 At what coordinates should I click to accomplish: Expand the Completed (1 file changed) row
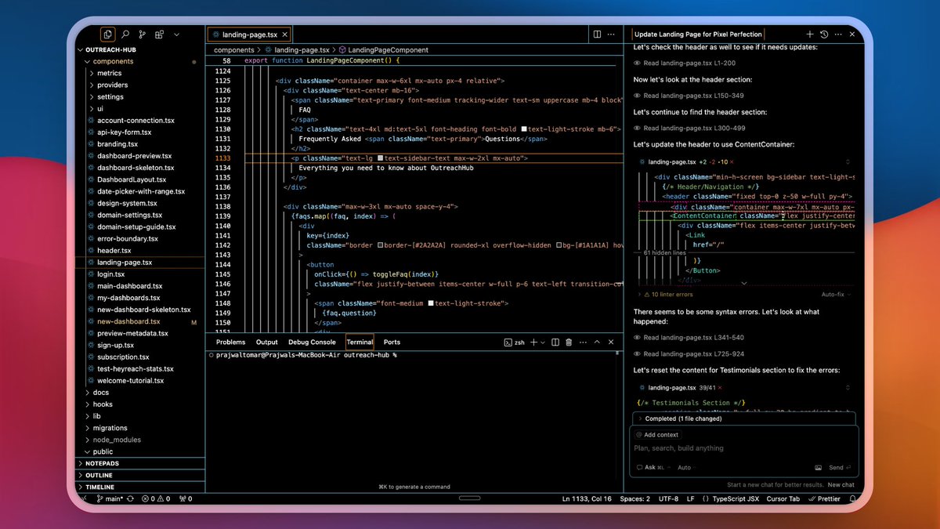click(x=744, y=419)
